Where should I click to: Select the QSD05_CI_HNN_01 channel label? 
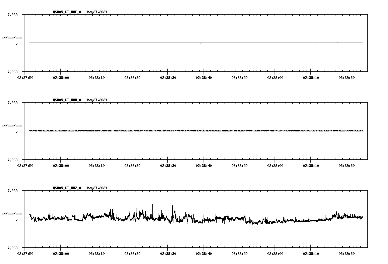[x=67, y=100]
